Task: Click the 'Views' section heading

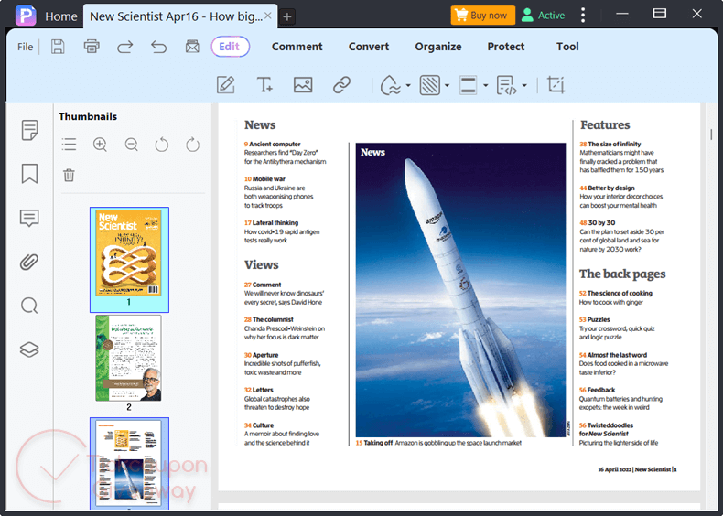Action: (262, 264)
